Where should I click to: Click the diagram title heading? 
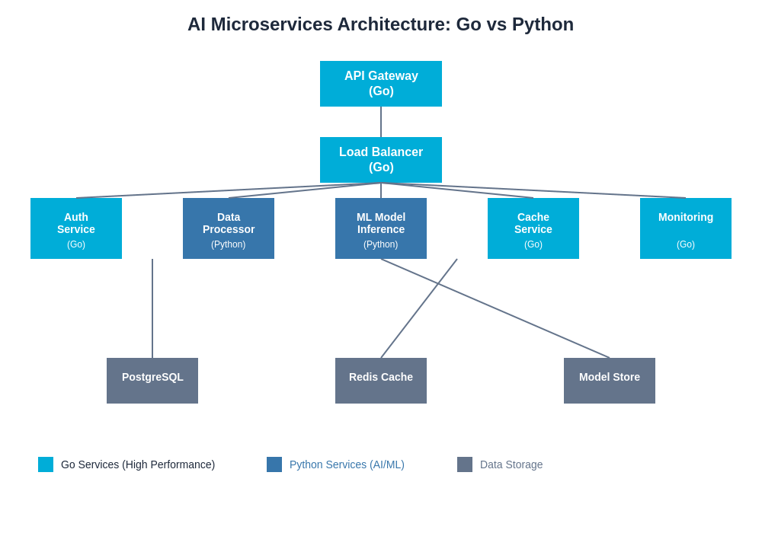[380, 24]
